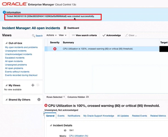Open the Actions dropdown menu
This screenshot has height=137, width=168.
pyautogui.click(x=51, y=35)
